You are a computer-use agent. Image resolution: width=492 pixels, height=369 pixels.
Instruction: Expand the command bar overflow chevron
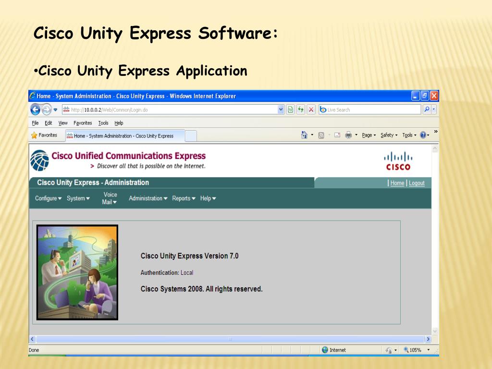435,132
